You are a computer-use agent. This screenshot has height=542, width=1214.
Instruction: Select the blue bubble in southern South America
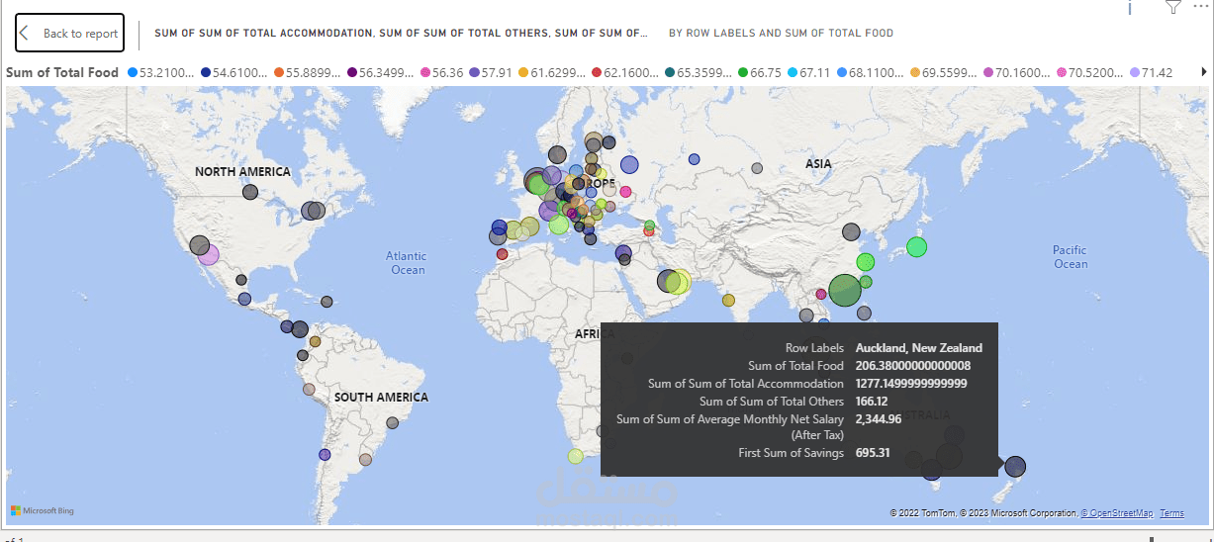(325, 455)
